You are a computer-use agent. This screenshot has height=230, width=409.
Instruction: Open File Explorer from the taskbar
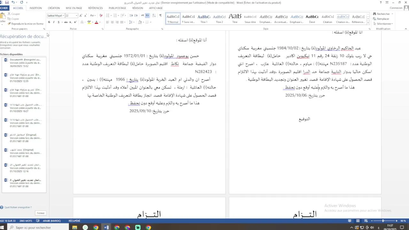[75, 227]
